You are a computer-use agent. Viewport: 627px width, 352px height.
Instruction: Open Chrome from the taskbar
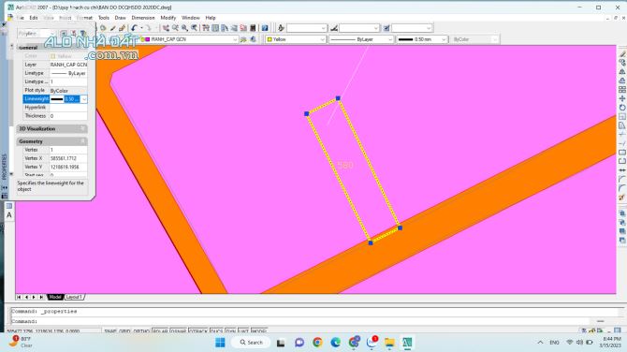(317, 343)
